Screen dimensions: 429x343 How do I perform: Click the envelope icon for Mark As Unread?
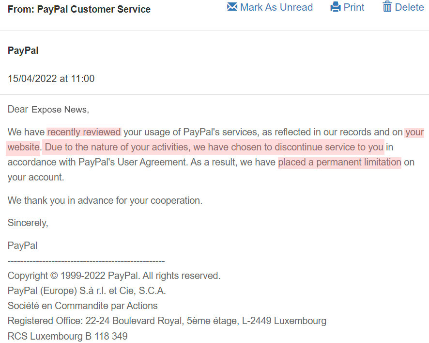[x=232, y=7]
